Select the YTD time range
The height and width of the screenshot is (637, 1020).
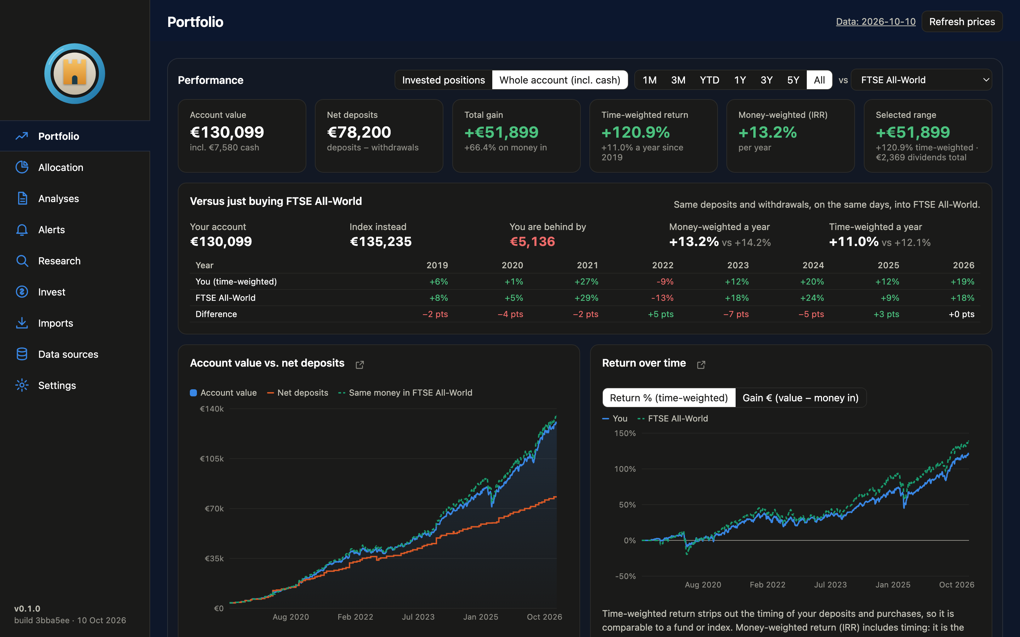click(x=709, y=80)
